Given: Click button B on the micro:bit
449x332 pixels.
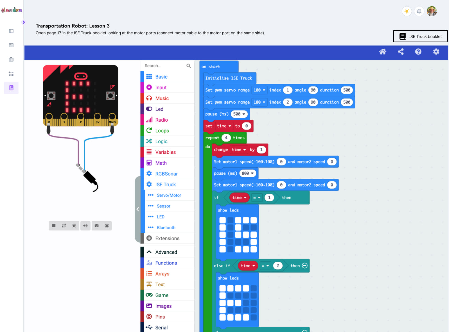Looking at the screenshot, I should point(110,96).
